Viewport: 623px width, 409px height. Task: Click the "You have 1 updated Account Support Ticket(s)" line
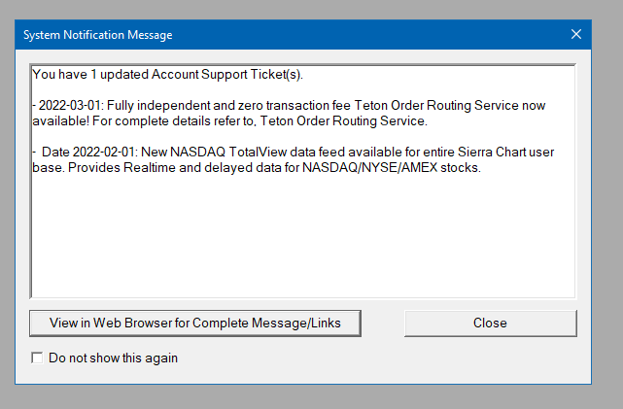click(x=167, y=74)
